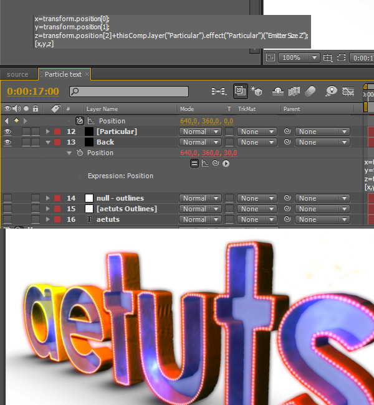Click the 640,0, 360,0, 0,0 position value
374x405 pixels.
207,121
